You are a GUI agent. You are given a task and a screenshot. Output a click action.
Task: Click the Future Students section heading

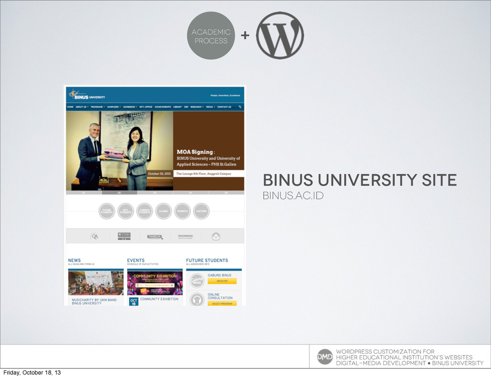pyautogui.click(x=207, y=260)
